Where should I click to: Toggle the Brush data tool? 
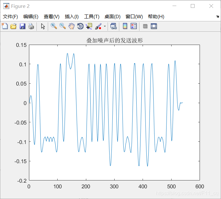coord(98,26)
